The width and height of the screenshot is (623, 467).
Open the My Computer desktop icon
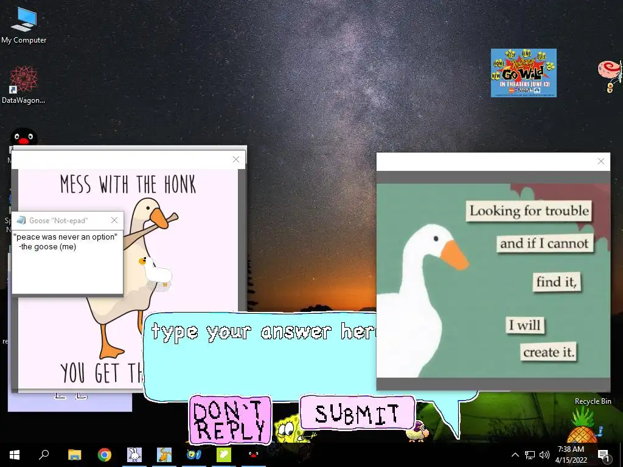point(24,24)
